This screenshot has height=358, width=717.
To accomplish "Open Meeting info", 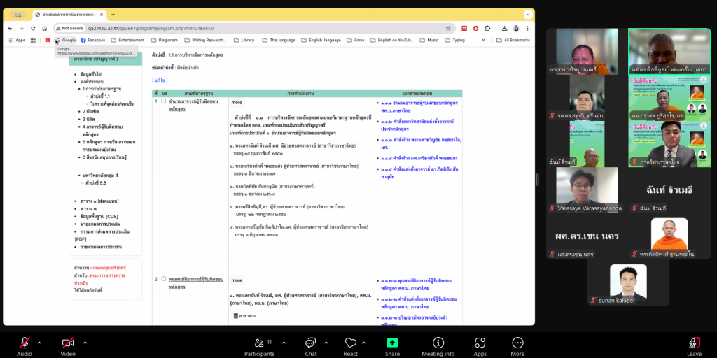I will tap(438, 343).
